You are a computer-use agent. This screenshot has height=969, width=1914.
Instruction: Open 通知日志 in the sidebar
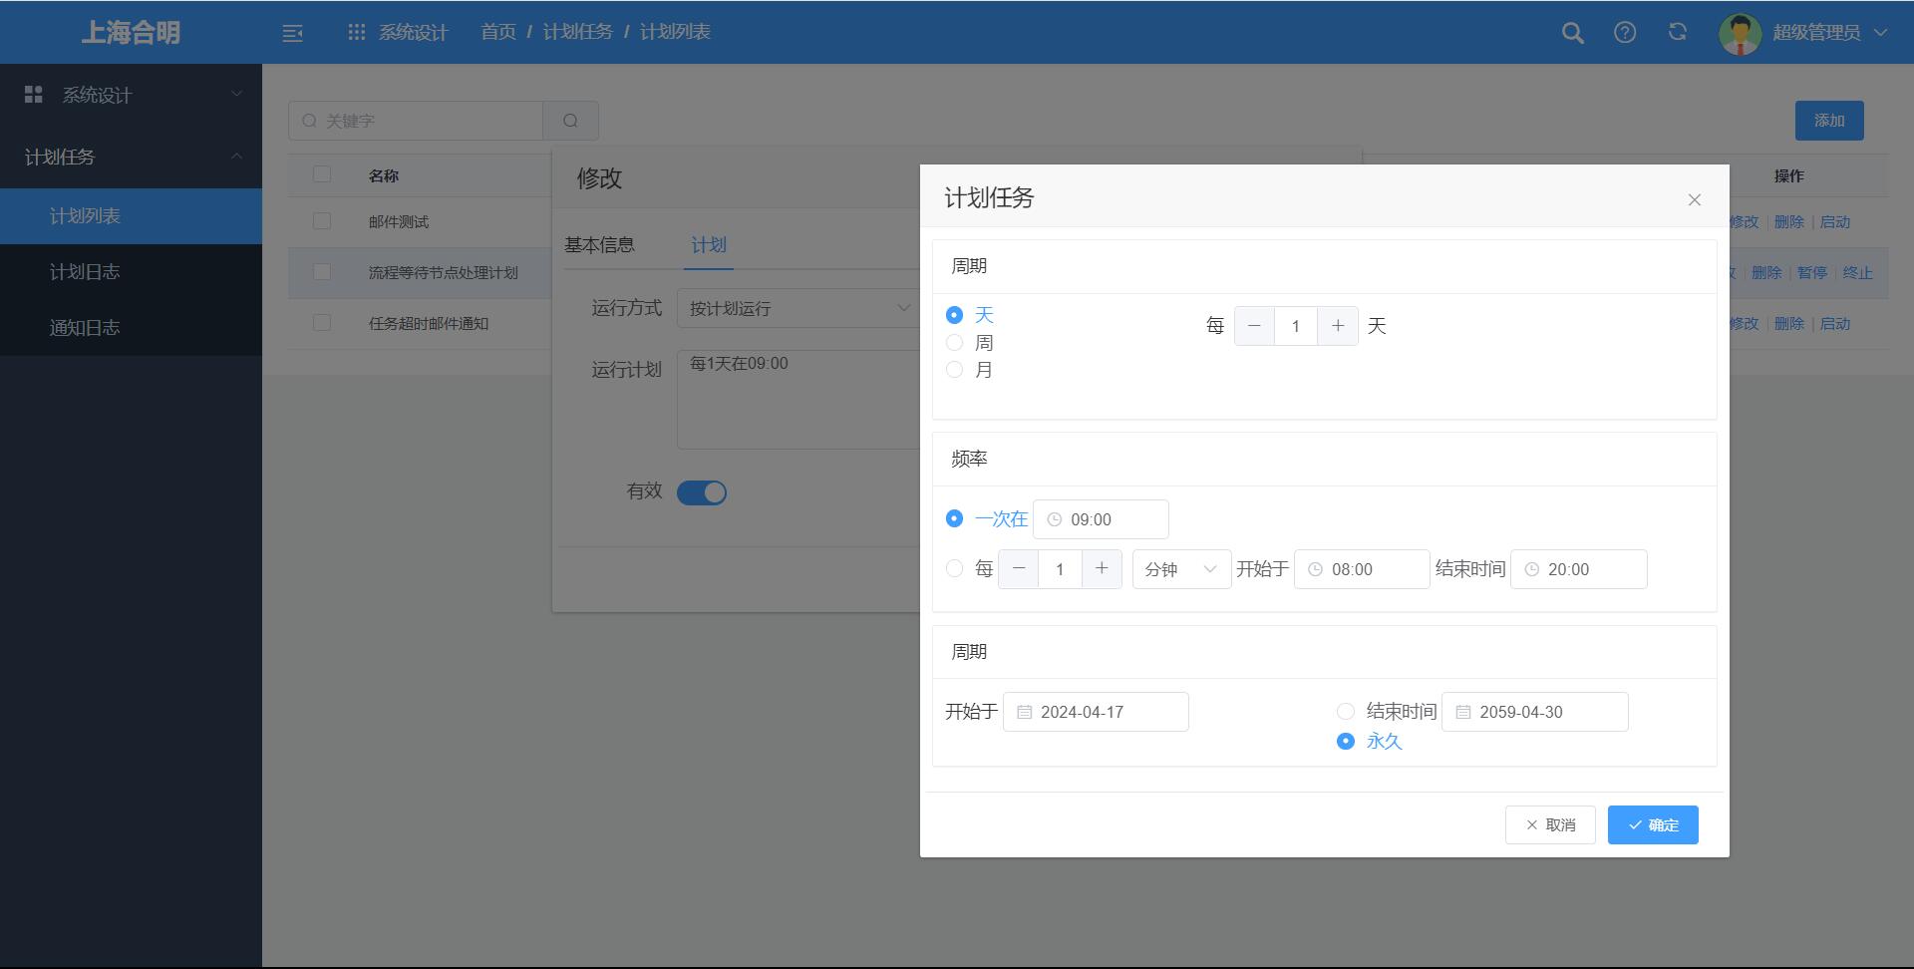coord(131,328)
